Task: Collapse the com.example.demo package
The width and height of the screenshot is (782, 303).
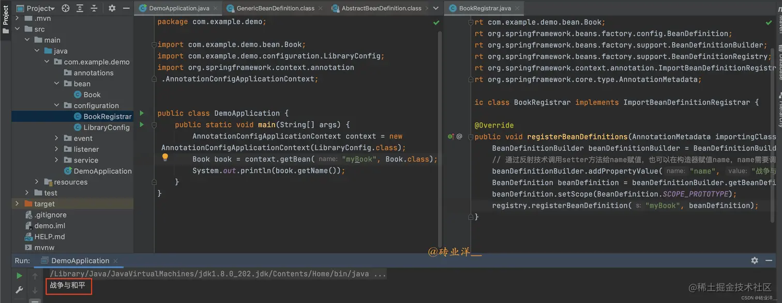Action: pos(47,62)
